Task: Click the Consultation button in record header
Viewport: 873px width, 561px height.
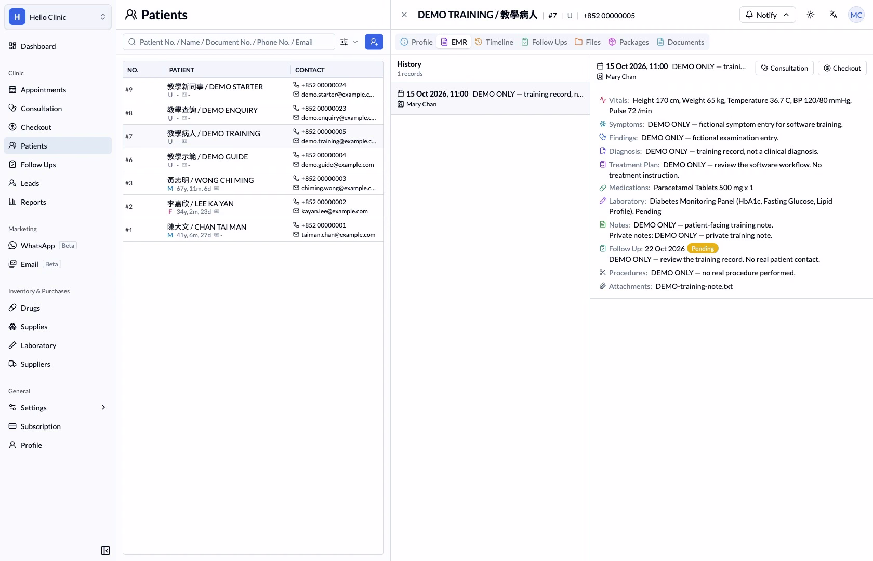Action: coord(784,68)
